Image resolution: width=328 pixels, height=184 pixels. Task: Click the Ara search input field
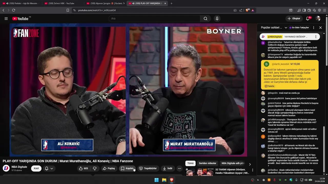pyautogui.click(x=155, y=18)
